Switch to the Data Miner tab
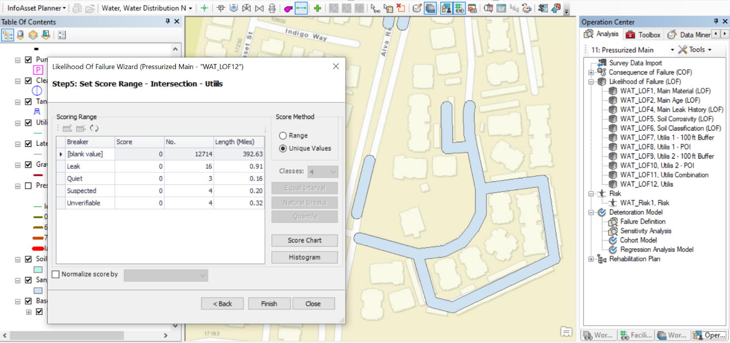 (x=689, y=35)
